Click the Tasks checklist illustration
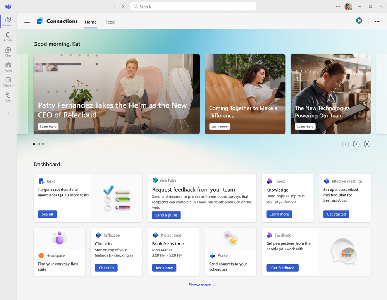This screenshot has width=387, height=300. tap(117, 198)
